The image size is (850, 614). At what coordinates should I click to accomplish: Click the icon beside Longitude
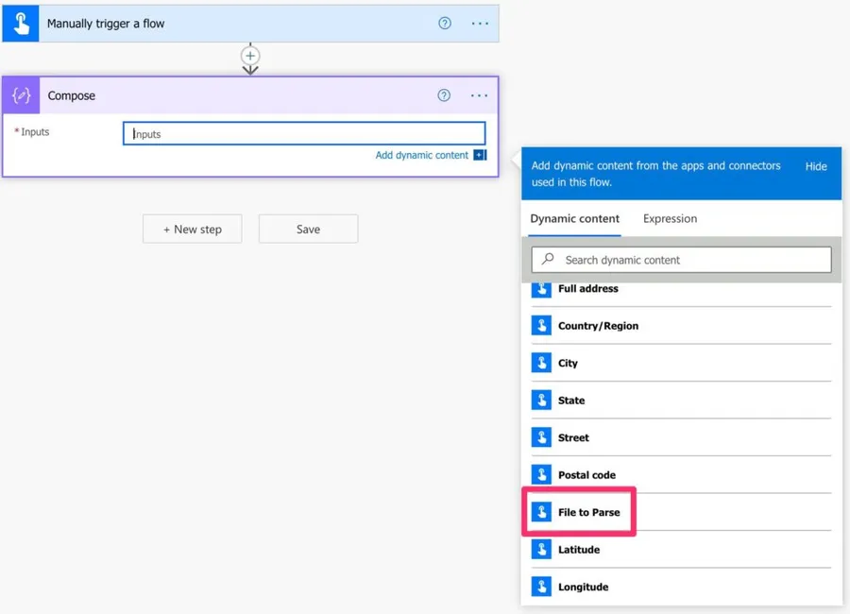coord(541,587)
